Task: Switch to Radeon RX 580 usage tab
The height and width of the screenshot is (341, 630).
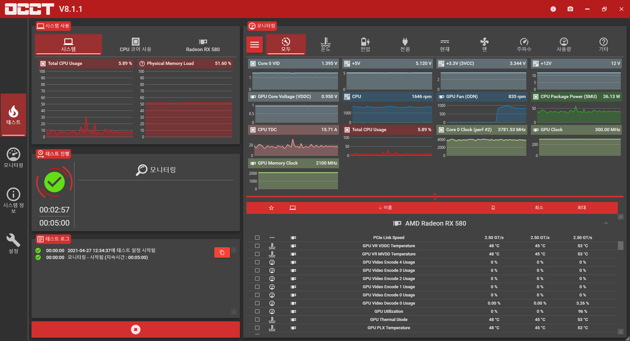Action: pyautogui.click(x=203, y=45)
